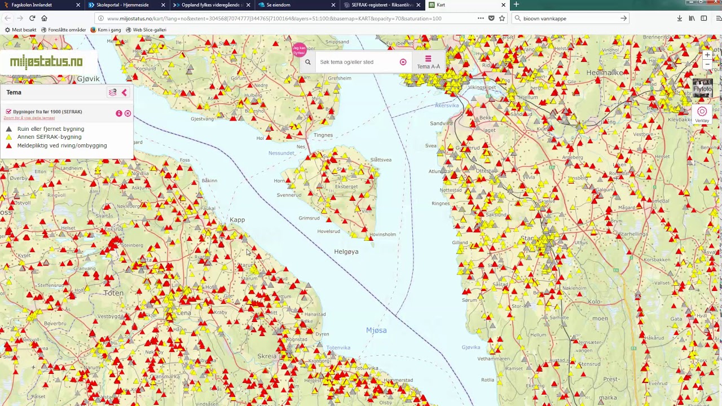Open the Verktøy tools menu

click(x=702, y=114)
